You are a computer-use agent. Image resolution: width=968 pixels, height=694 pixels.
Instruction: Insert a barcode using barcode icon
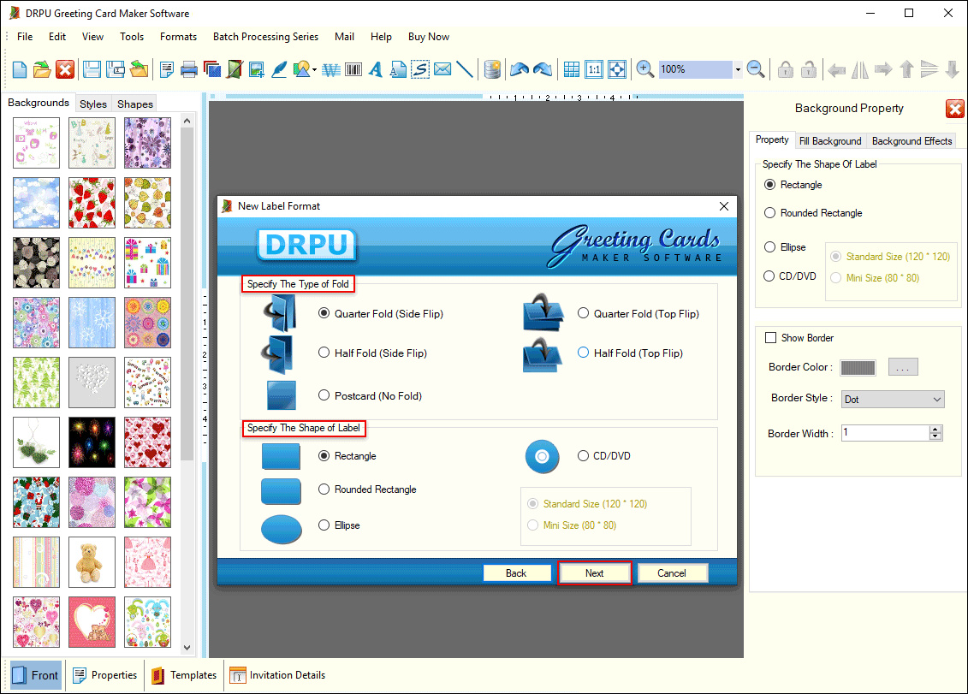tap(353, 70)
